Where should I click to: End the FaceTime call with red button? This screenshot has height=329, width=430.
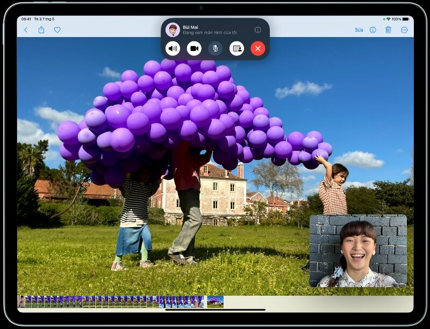257,48
